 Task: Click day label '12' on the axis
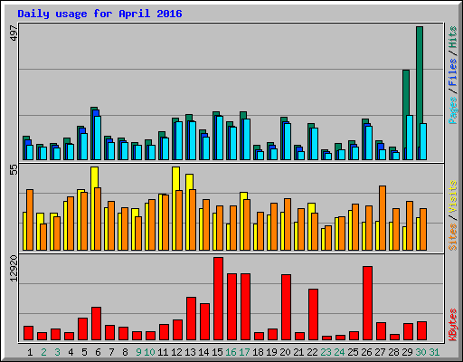point(176,352)
